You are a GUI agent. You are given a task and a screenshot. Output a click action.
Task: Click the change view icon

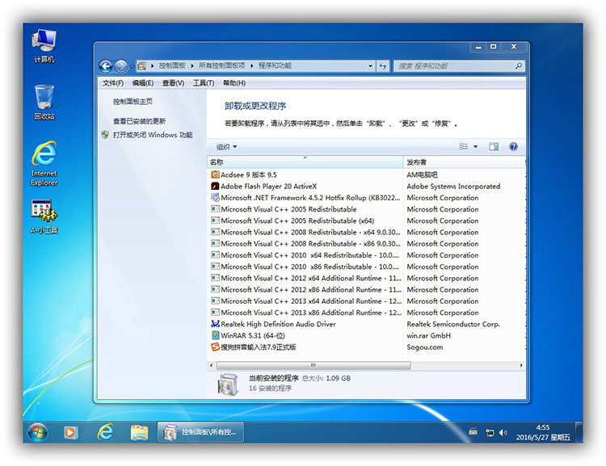coord(464,146)
